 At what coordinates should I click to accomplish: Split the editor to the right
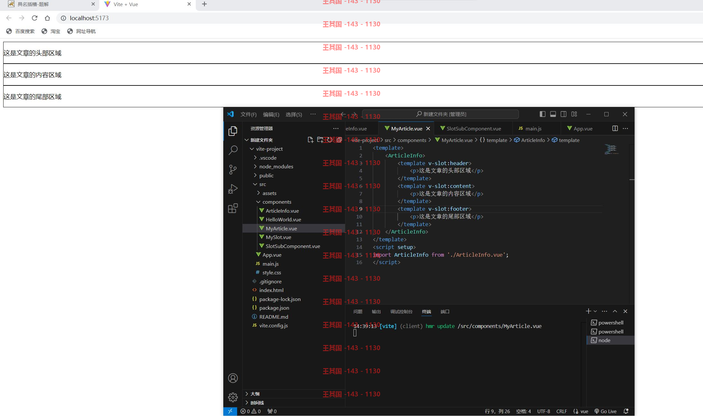click(x=615, y=128)
